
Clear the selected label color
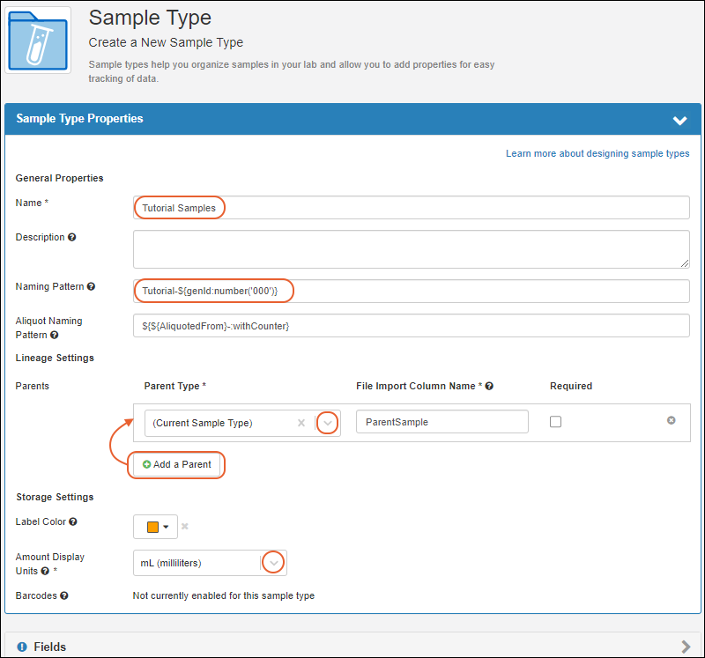point(185,526)
